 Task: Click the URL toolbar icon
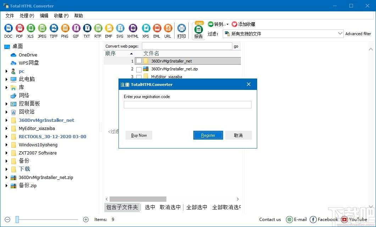[168, 28]
